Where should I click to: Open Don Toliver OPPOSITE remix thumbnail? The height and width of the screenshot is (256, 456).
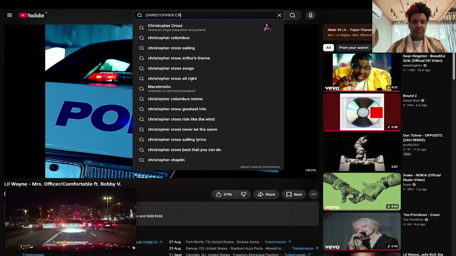click(362, 152)
